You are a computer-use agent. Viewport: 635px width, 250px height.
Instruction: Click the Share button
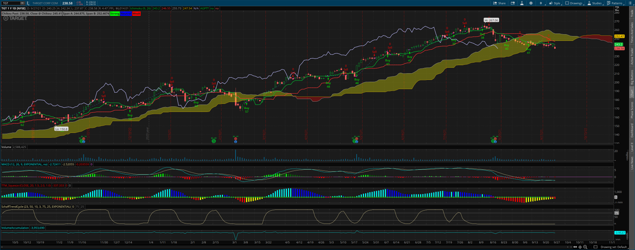[x=499, y=3]
